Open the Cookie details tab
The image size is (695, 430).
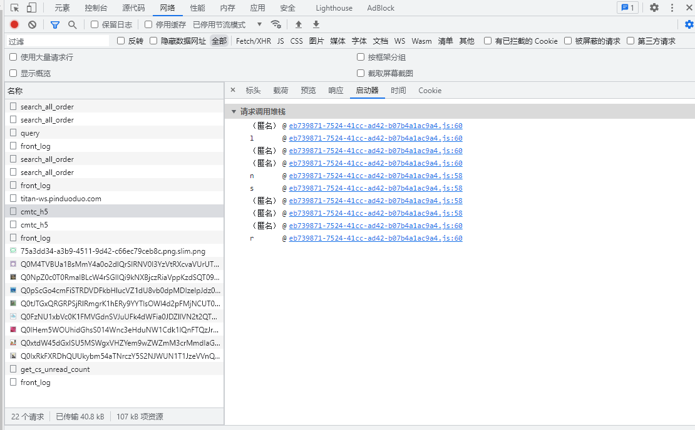pyautogui.click(x=430, y=90)
